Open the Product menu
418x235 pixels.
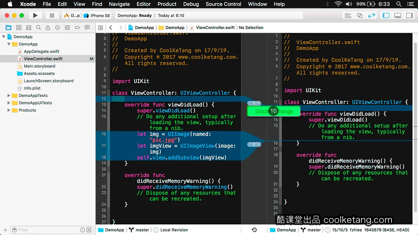[167, 4]
